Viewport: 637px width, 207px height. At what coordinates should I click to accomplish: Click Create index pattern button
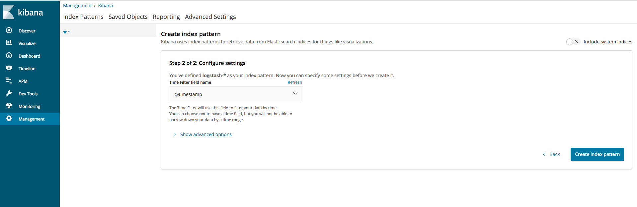597,154
